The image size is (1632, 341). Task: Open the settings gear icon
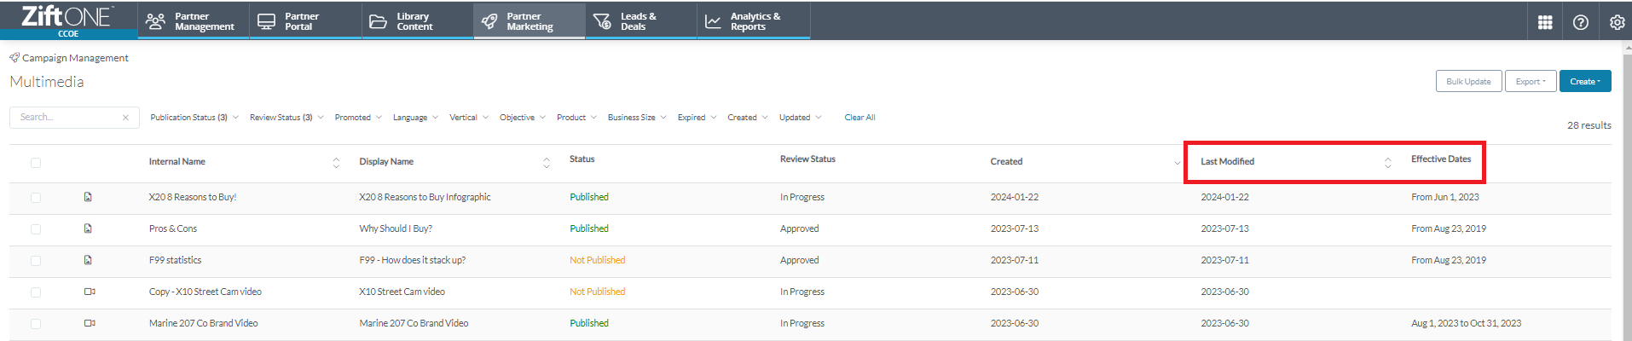pyautogui.click(x=1617, y=22)
